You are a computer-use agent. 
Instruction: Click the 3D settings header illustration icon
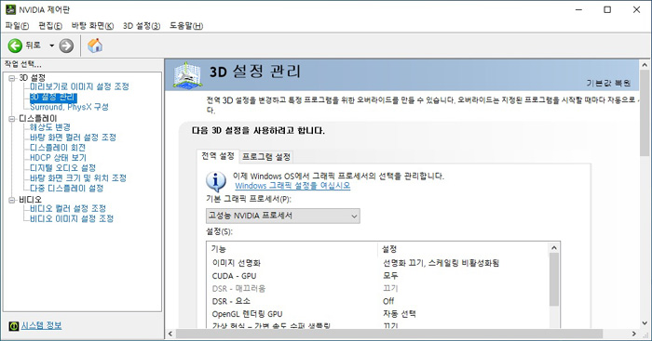click(188, 75)
